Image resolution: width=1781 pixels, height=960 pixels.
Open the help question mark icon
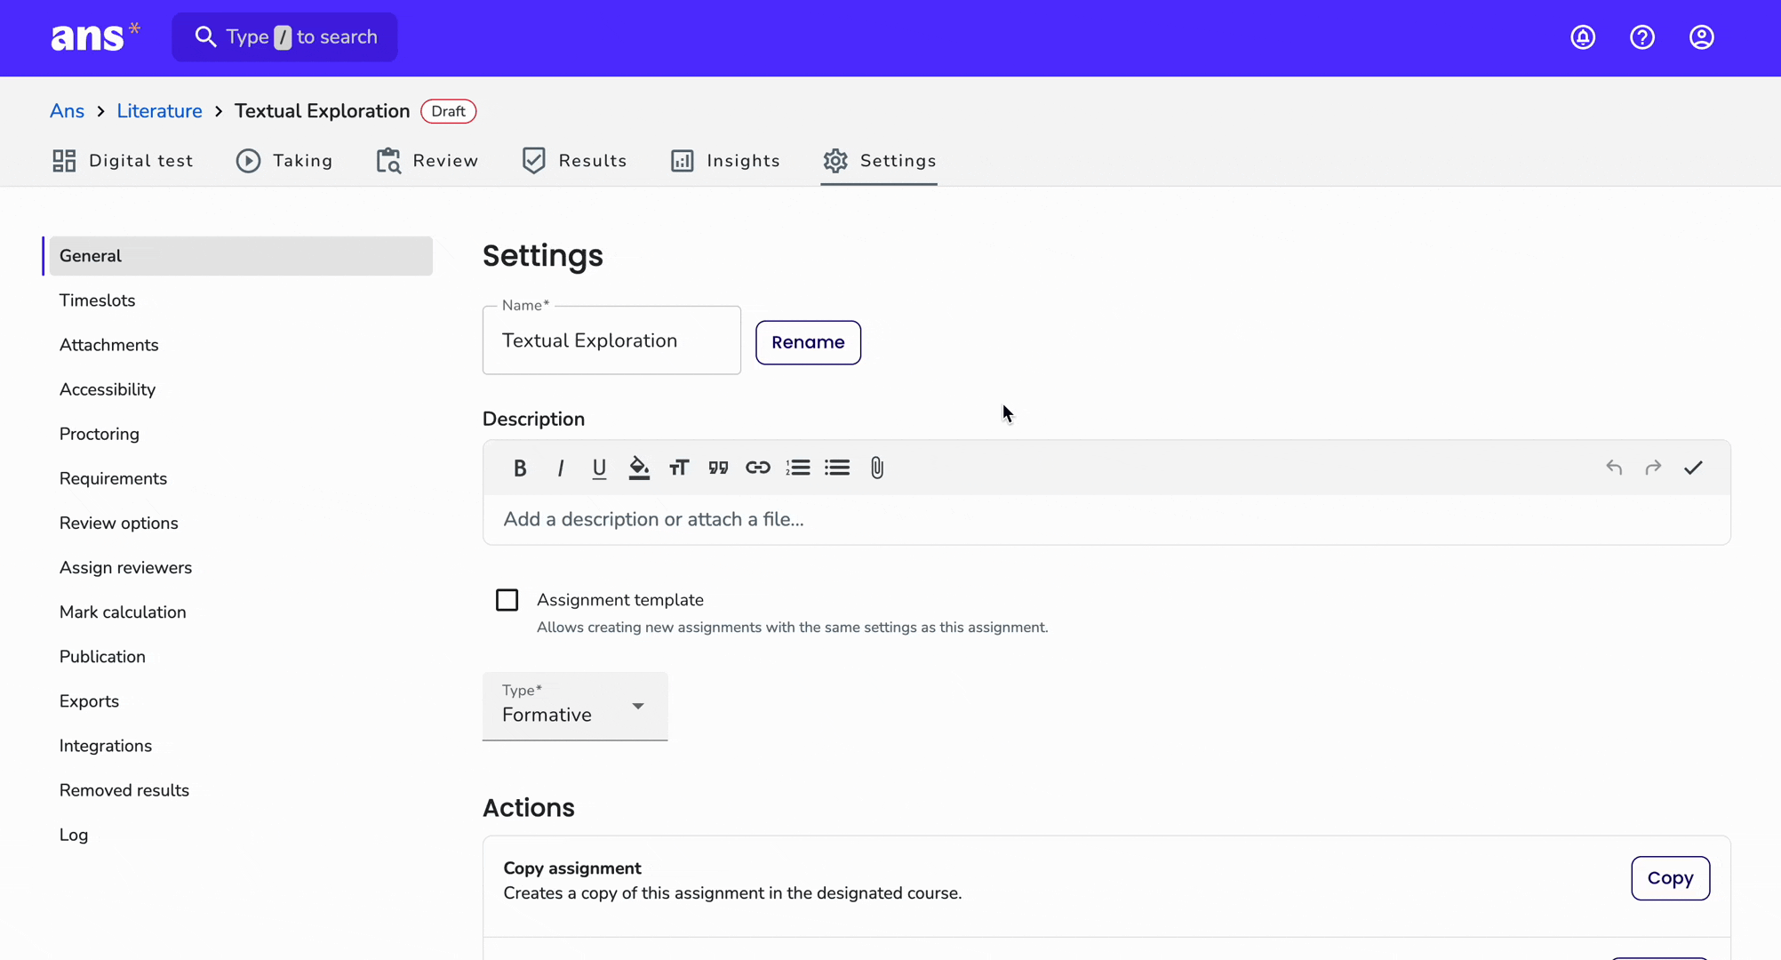point(1642,37)
